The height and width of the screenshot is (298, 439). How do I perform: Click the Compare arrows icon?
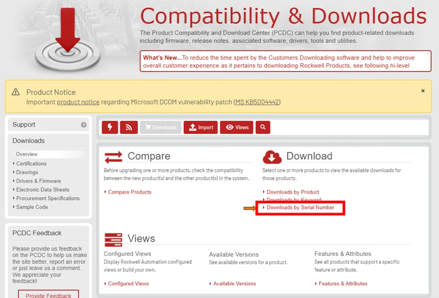[x=114, y=157]
